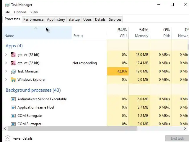Click the Antimalware Service Executable icon
The width and height of the screenshot is (189, 142).
point(13,99)
